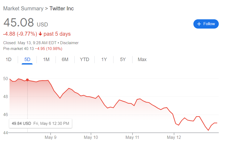The image size is (241, 142).
Task: Click the Pre-market 40.13 price line
Action: coord(33,49)
